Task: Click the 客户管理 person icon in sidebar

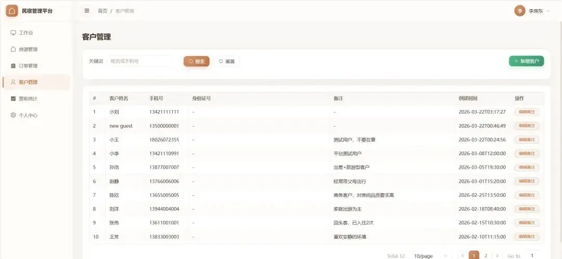Action: point(13,83)
